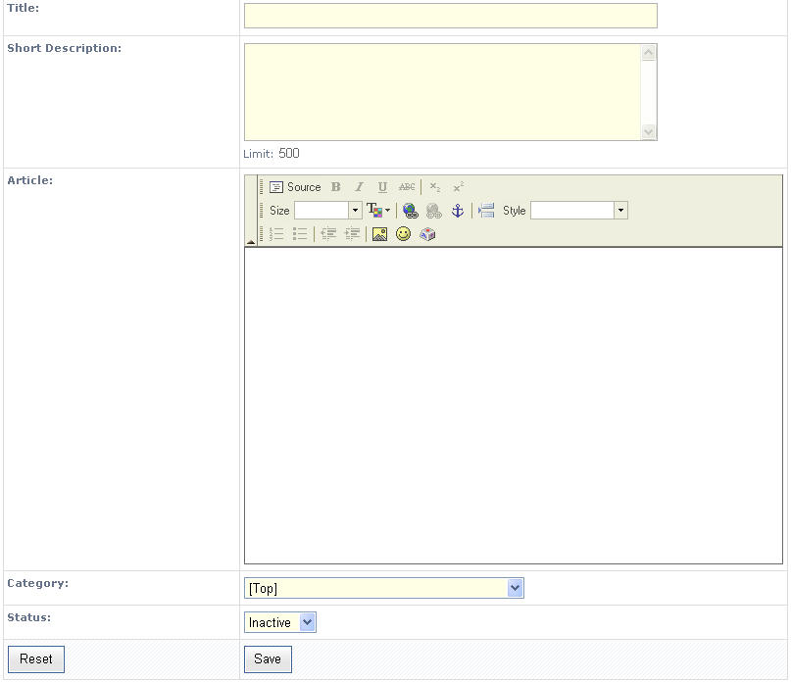
Task: Open the Style dropdown arrow
Action: [621, 211]
